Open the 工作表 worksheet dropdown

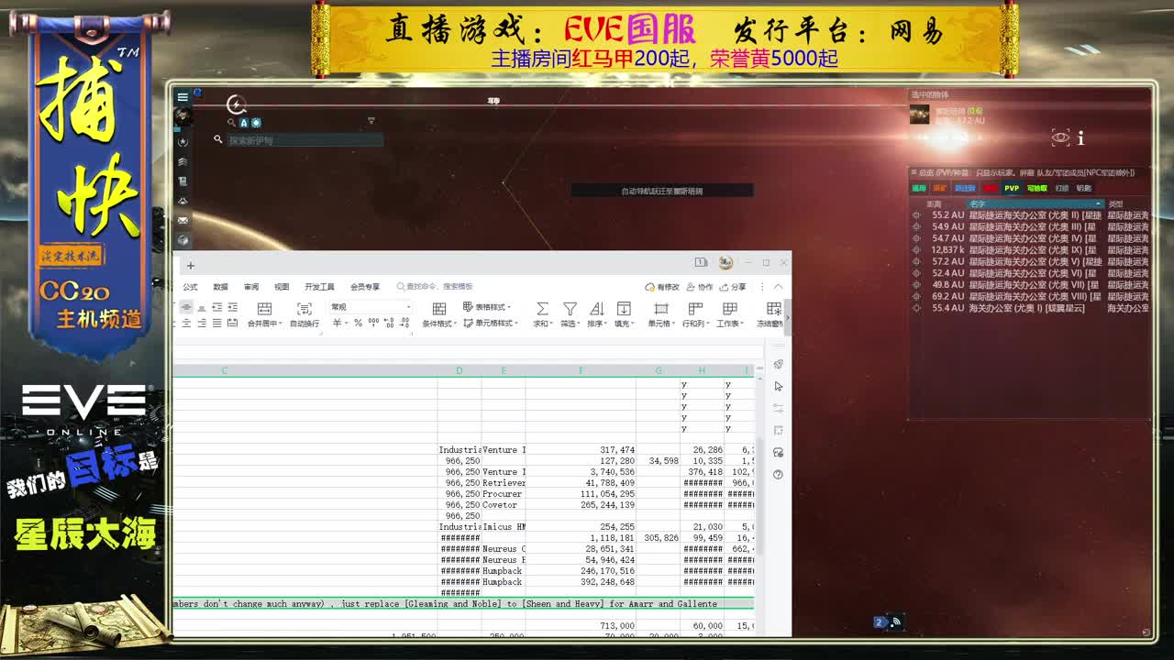730,314
